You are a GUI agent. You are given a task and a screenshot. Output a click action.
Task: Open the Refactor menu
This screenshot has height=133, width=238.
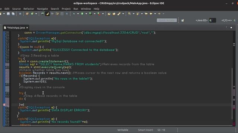pyautogui.click(x=29, y=9)
